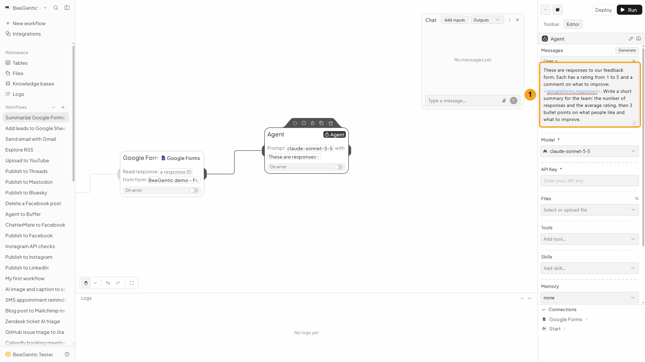
Task: Click Add inputs in Chat panel
Action: [x=455, y=20]
